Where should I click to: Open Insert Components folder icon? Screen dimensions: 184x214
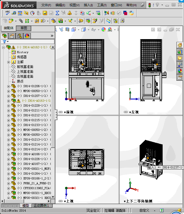point(11,21)
